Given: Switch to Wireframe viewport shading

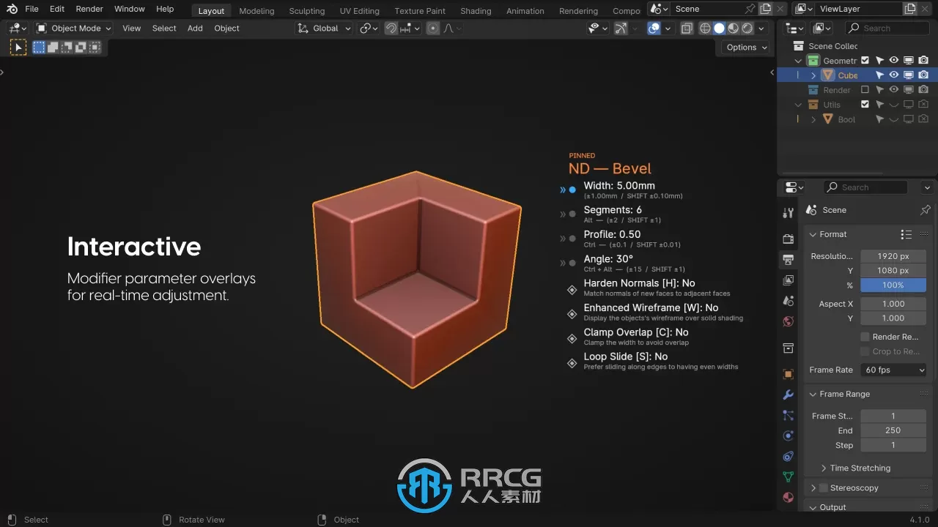Looking at the screenshot, I should coord(705,28).
